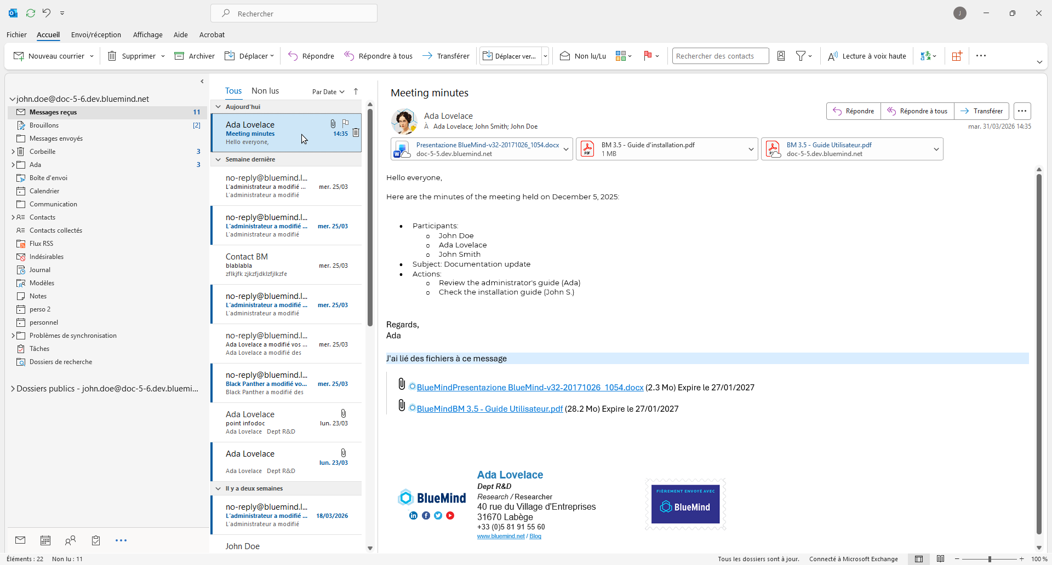Viewport: 1052px width, 565px height.
Task: Click the flag icon on Meeting minutes email
Action: [x=345, y=123]
